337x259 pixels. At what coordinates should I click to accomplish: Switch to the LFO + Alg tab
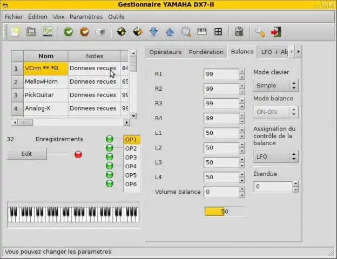pyautogui.click(x=273, y=52)
